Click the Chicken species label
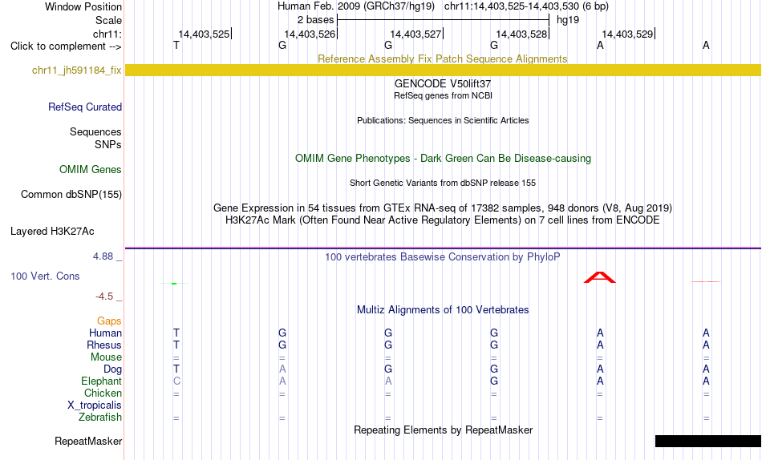762x460 pixels. 103,393
